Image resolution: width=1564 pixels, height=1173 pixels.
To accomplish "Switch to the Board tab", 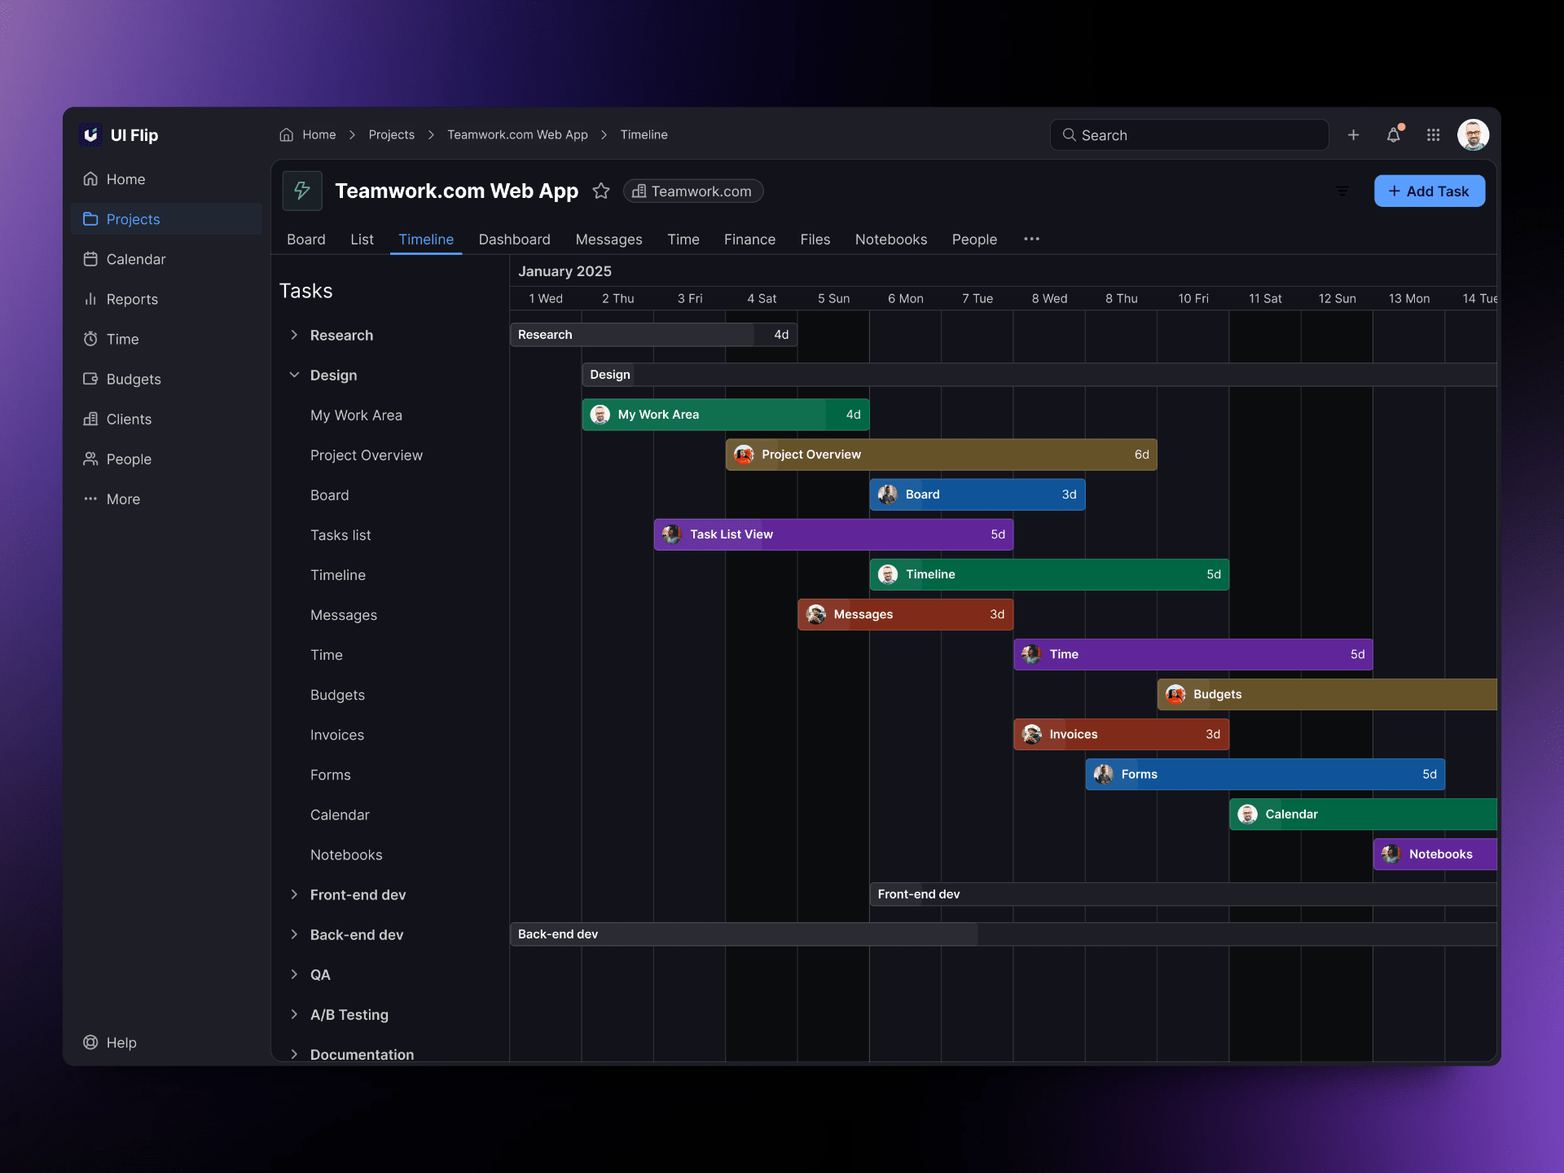I will 306,239.
